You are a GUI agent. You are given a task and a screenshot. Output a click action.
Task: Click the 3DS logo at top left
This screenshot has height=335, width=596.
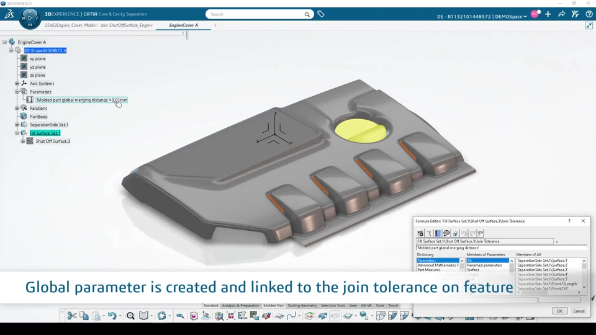click(x=9, y=14)
